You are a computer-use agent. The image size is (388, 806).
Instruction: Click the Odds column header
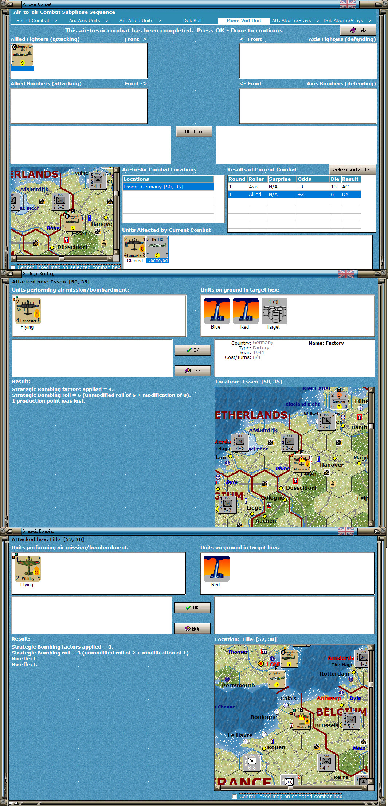313,179
